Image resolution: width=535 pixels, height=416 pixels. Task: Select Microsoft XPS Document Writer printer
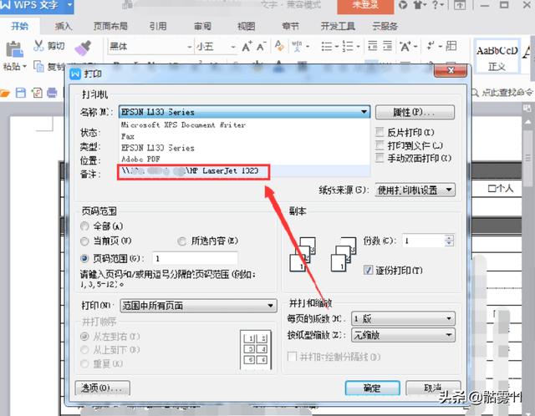tap(183, 124)
